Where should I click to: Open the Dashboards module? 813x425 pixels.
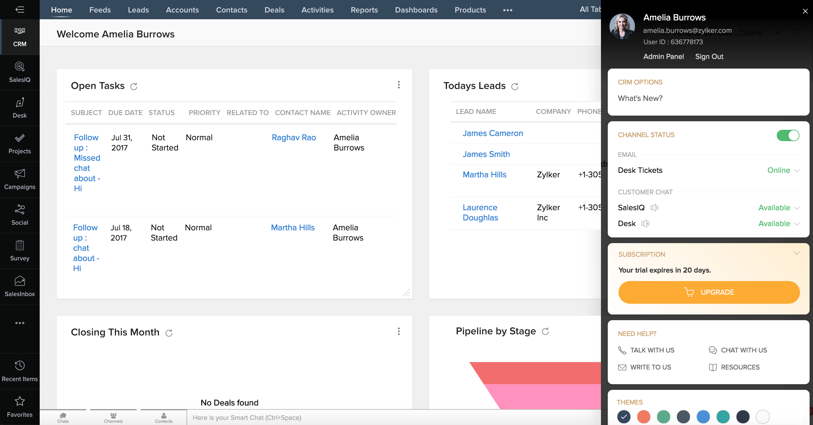[x=416, y=10]
